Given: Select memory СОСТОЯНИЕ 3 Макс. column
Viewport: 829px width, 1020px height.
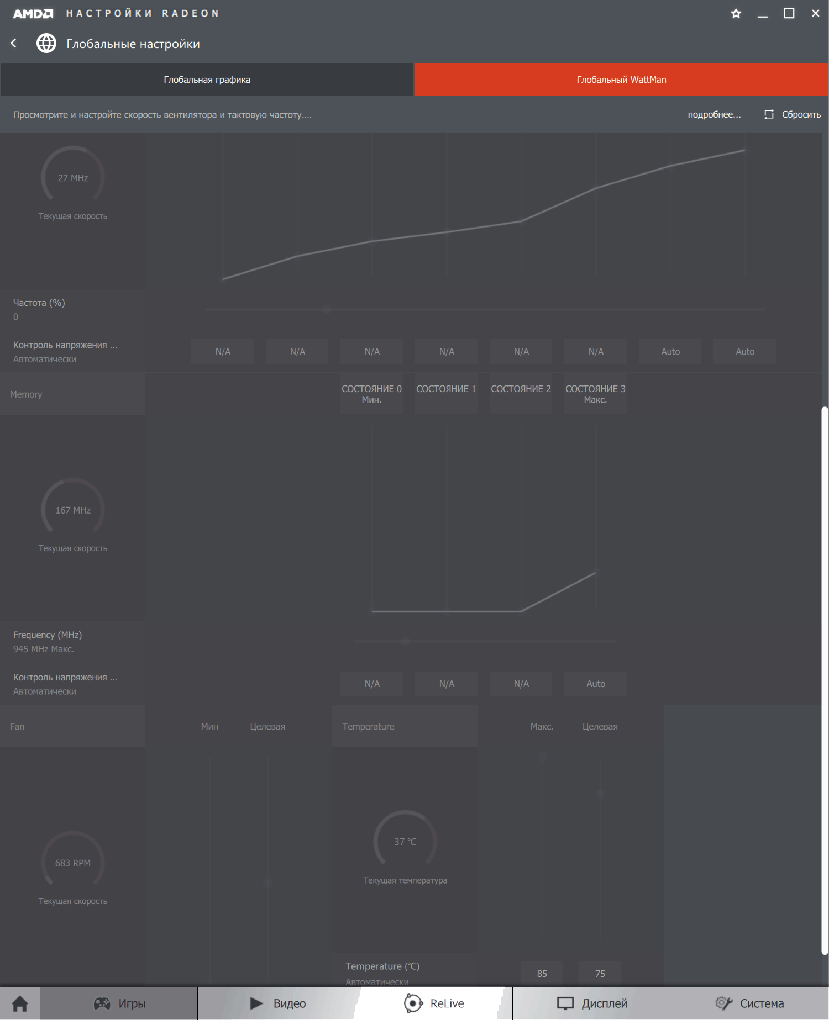Looking at the screenshot, I should (595, 394).
